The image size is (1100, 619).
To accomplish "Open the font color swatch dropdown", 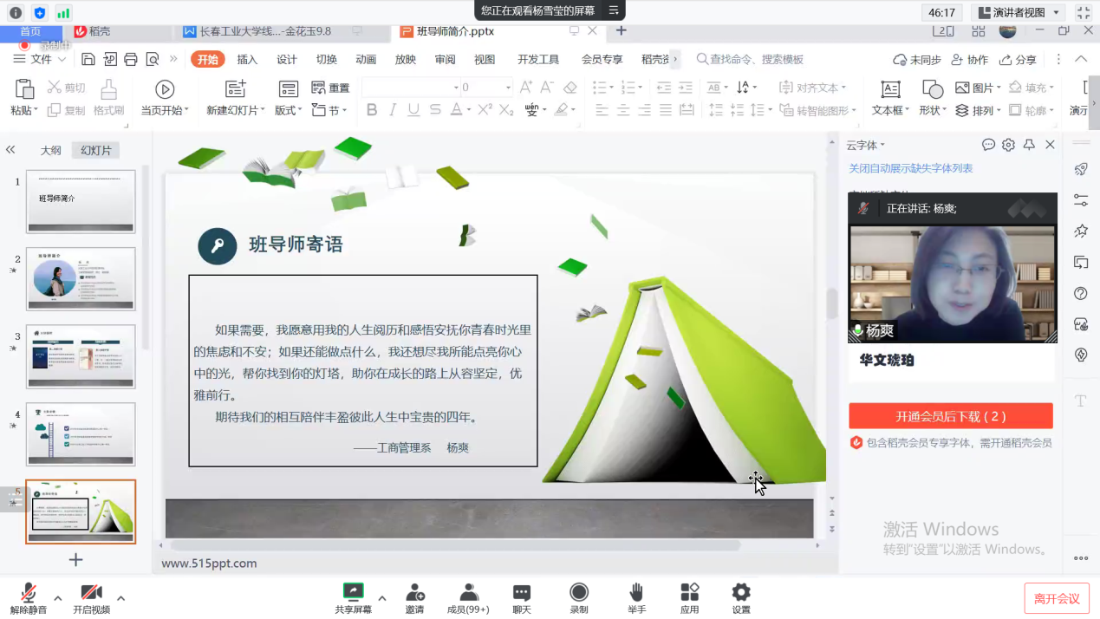I will (468, 110).
